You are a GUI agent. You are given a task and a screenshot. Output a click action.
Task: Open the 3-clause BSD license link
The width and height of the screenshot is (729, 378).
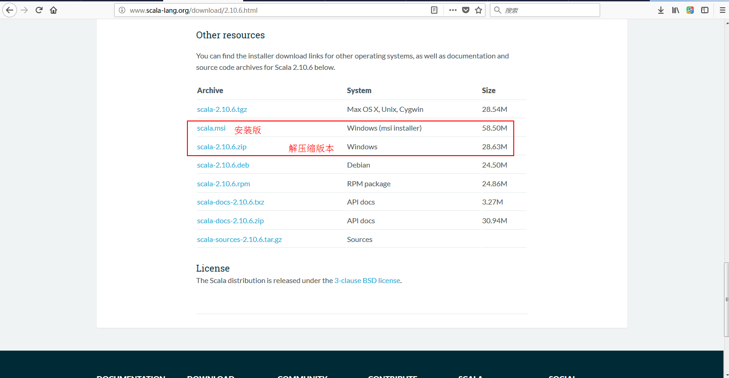(x=367, y=281)
